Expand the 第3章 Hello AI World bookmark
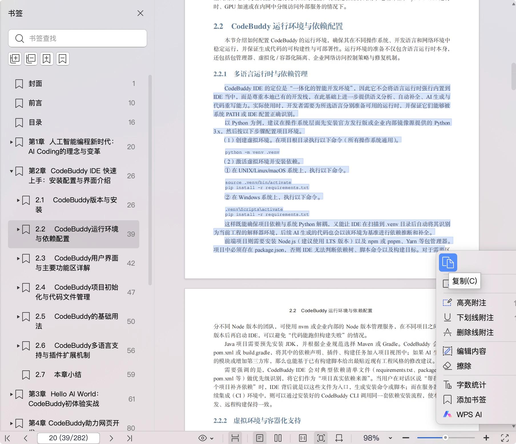 click(x=11, y=394)
